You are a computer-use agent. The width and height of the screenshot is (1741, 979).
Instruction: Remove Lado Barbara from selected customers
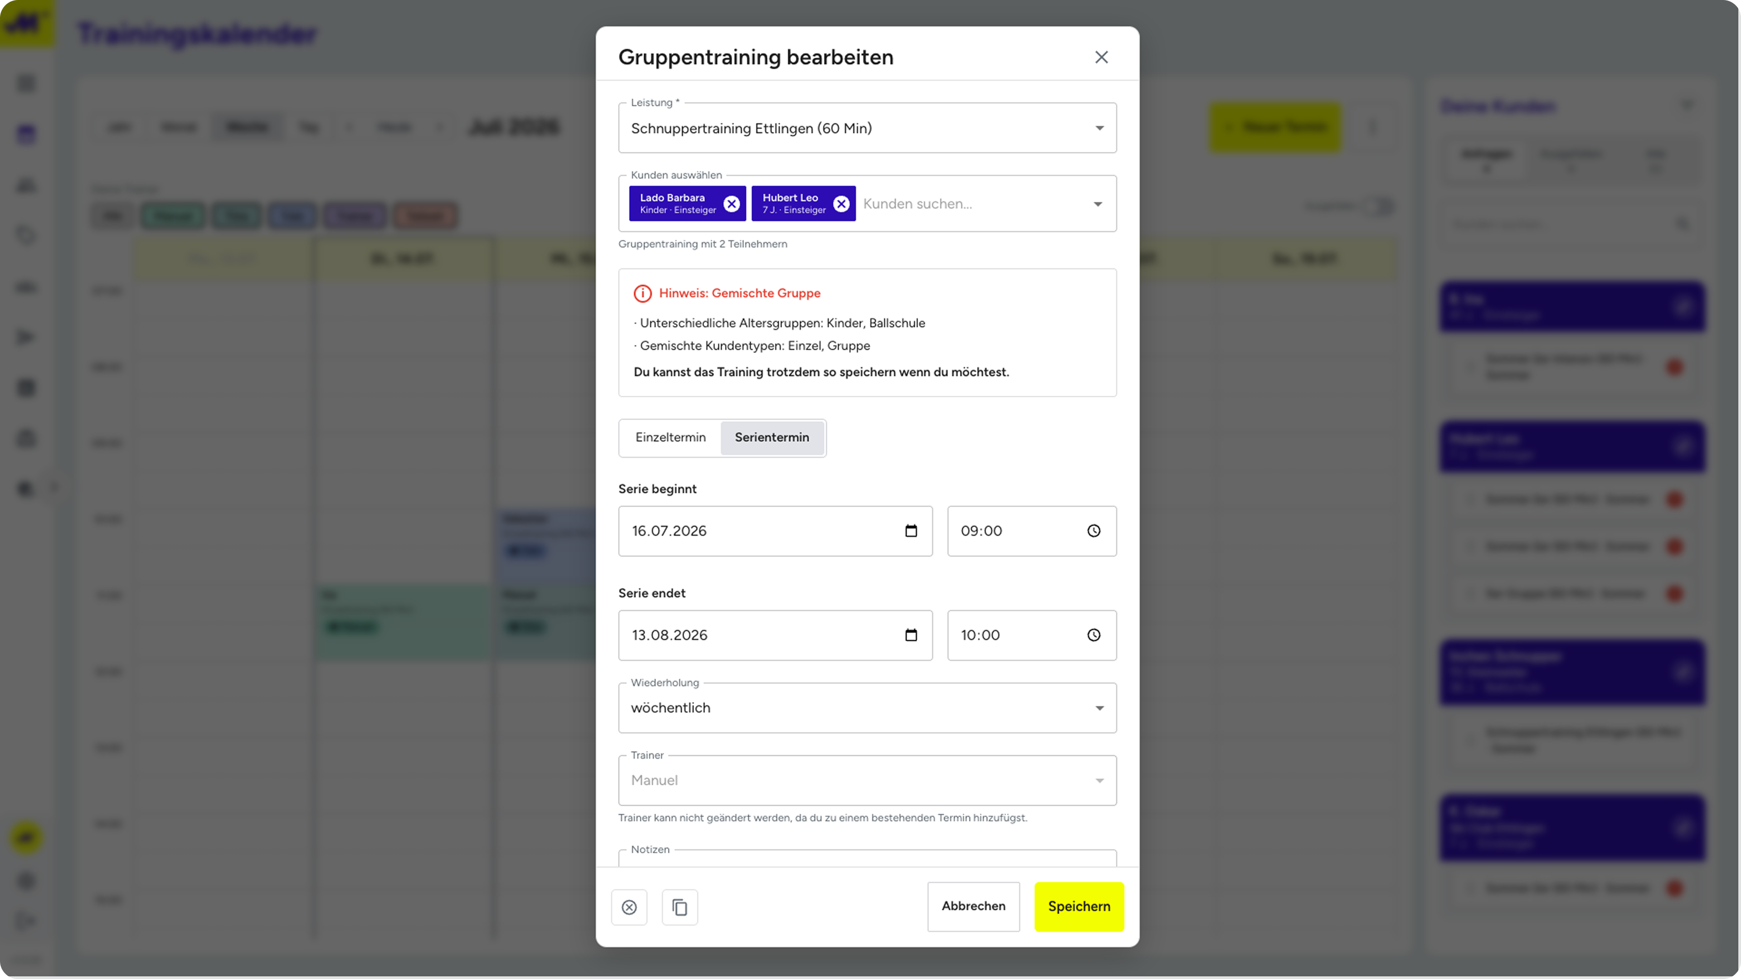[x=731, y=204]
